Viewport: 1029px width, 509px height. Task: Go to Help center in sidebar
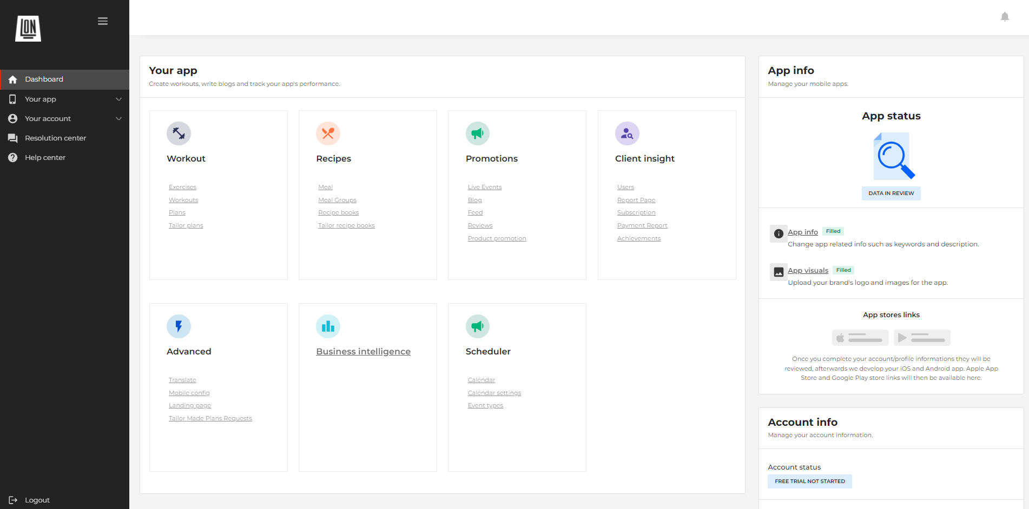(45, 158)
